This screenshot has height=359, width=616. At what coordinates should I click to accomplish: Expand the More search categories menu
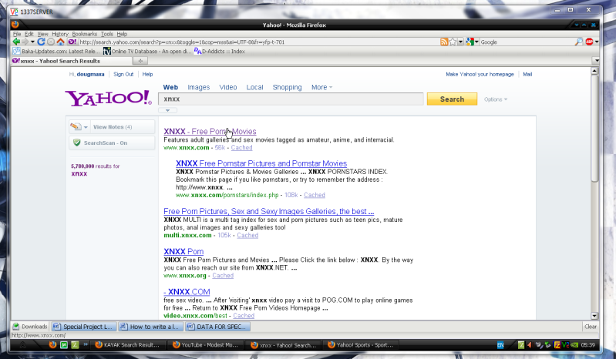321,87
